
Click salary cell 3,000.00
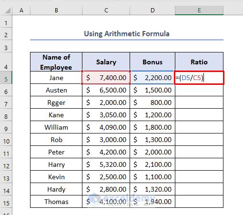[x=106, y=140]
